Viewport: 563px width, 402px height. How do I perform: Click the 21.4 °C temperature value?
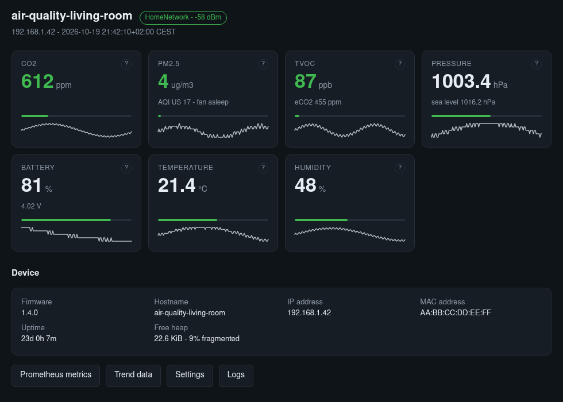point(183,185)
